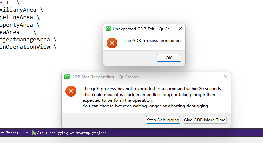Click the 'GDB Not Responding - Qt Creator' title bar text

click(105, 77)
